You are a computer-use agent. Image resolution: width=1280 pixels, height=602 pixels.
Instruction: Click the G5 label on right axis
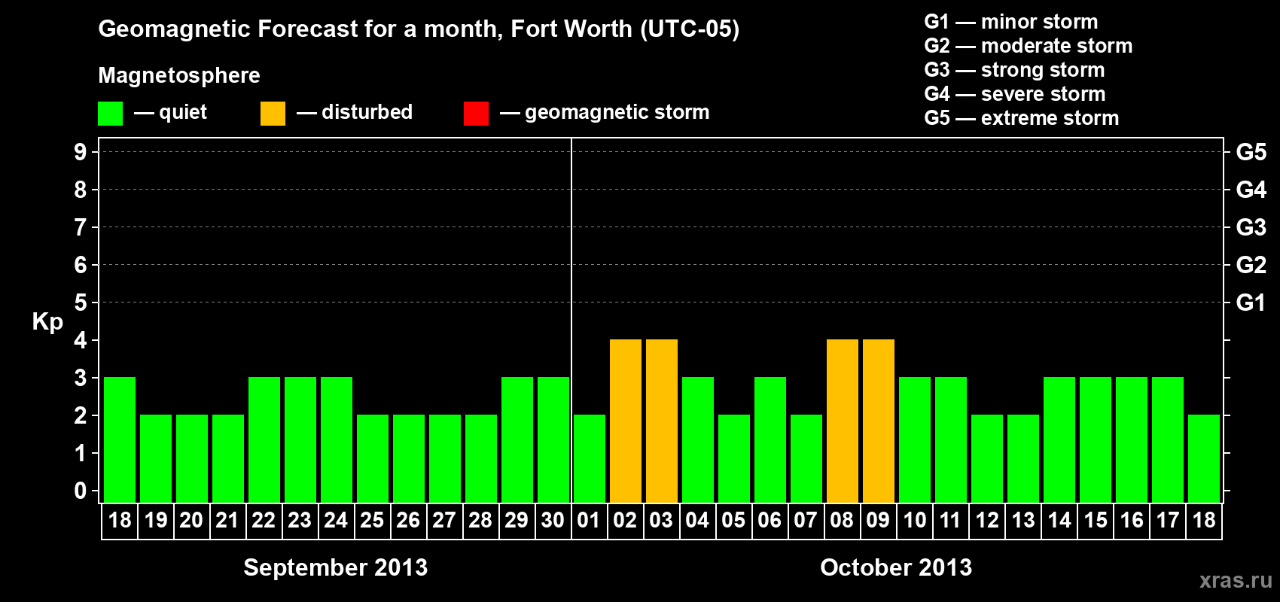[x=1251, y=152]
